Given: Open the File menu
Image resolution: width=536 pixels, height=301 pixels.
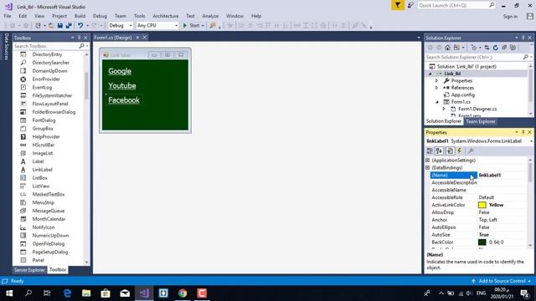Looking at the screenshot, I should pyautogui.click(x=8, y=16).
